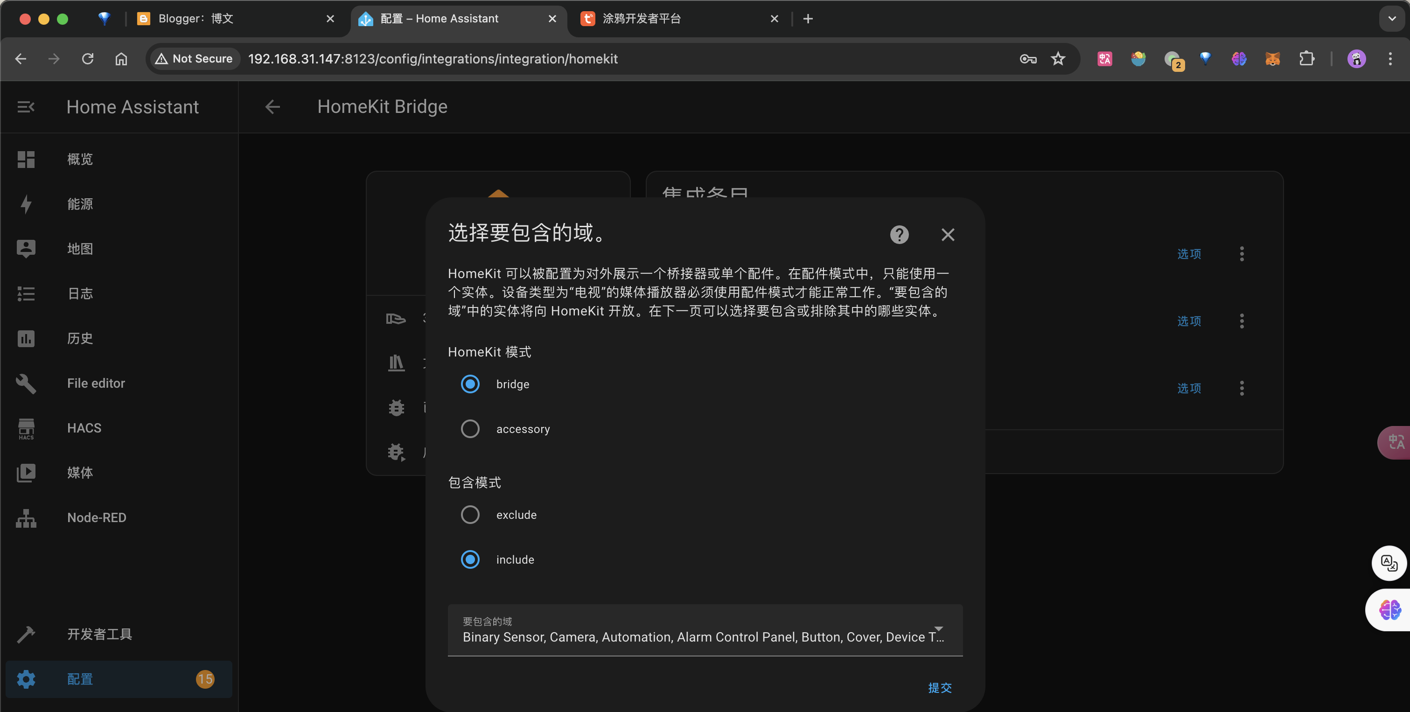Open Node-RED in the sidebar
This screenshot has height=712, width=1410.
96,517
